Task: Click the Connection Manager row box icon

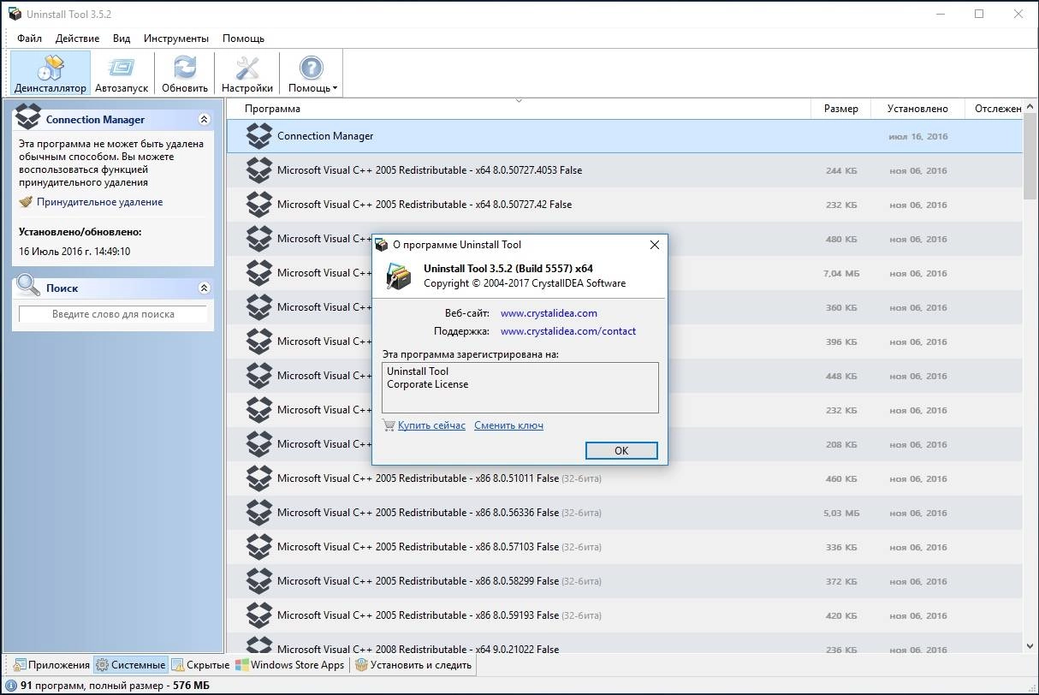Action: pyautogui.click(x=258, y=136)
